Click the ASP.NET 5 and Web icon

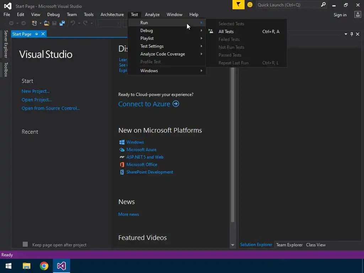(x=122, y=157)
